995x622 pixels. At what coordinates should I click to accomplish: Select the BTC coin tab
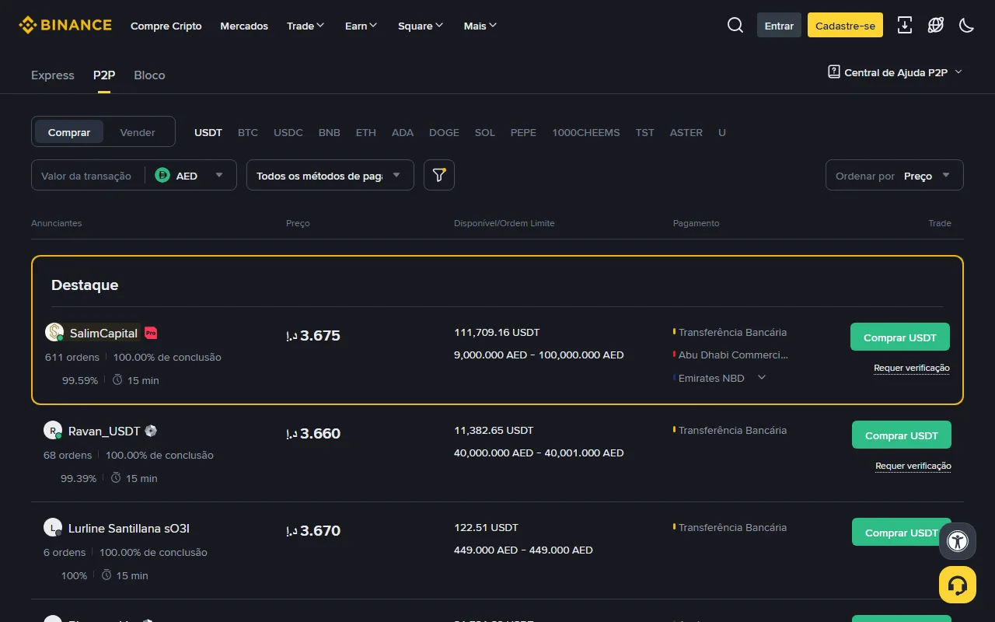point(248,132)
